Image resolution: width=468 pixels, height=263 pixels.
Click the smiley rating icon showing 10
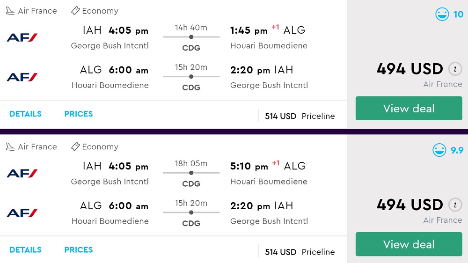[442, 15]
